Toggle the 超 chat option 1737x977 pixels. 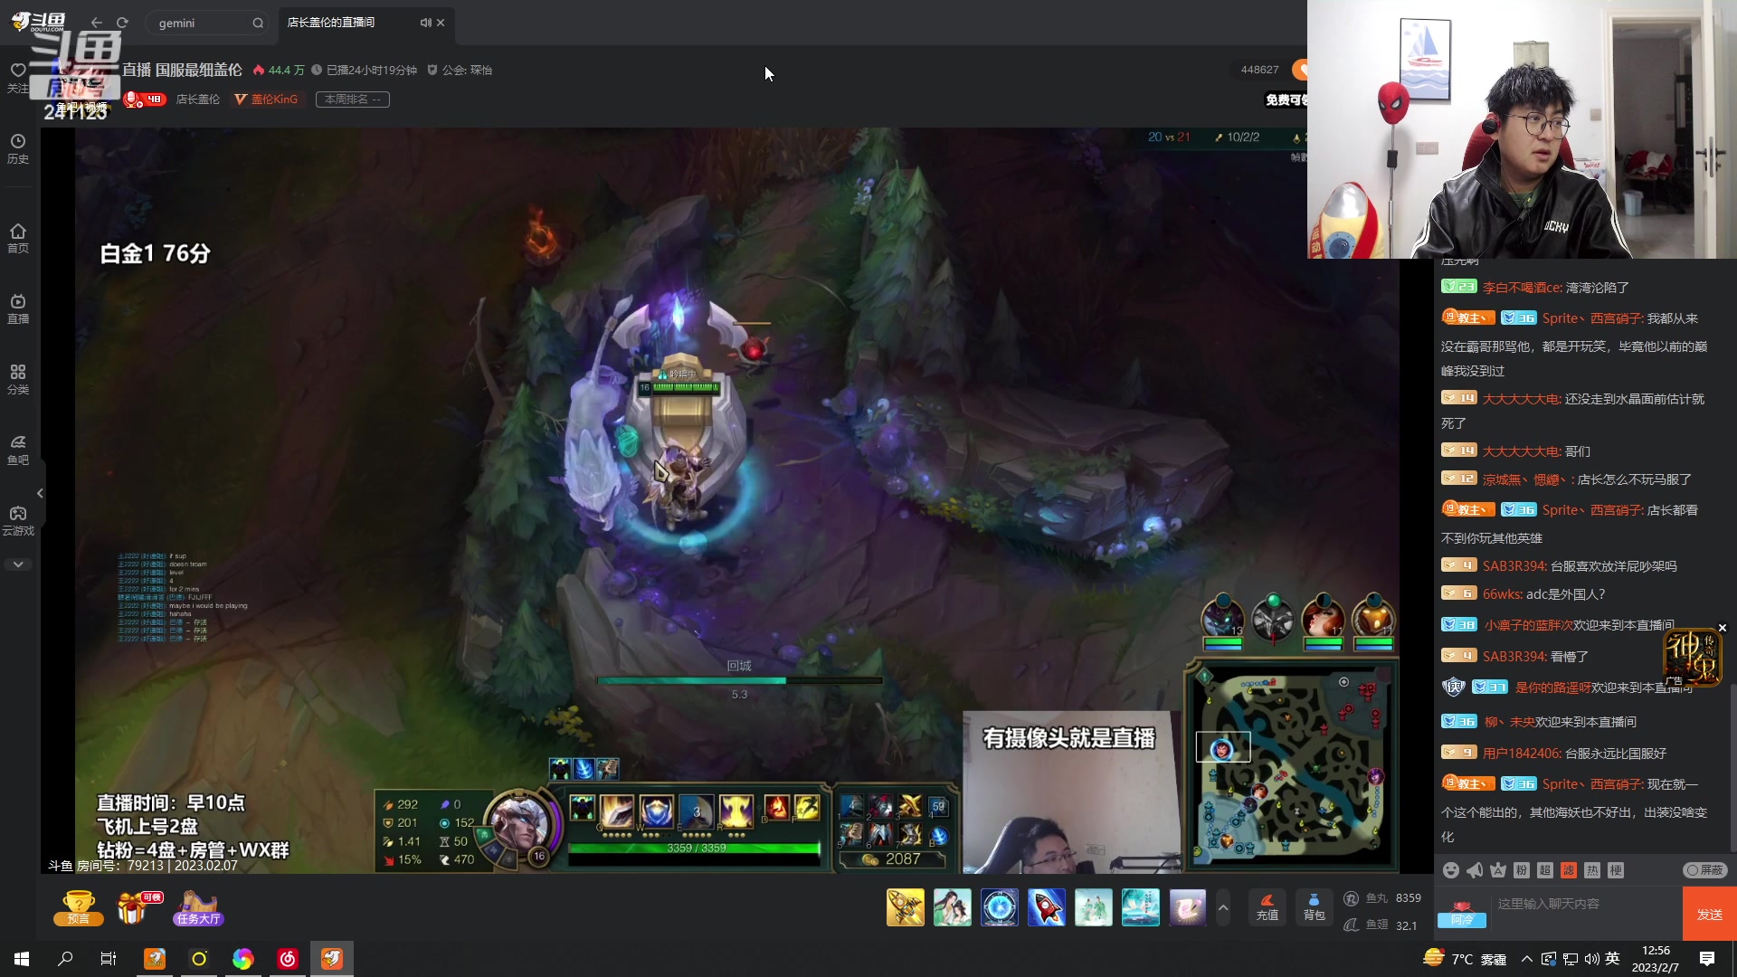1545,870
